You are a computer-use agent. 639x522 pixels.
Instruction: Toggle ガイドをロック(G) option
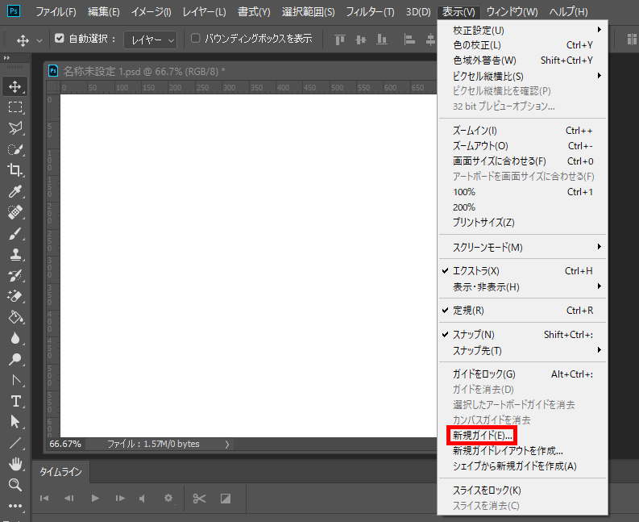[x=522, y=374]
